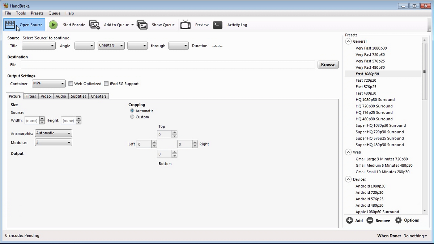Click the green Start Encode play icon
Image resolution: width=434 pixels, height=244 pixels.
point(53,25)
